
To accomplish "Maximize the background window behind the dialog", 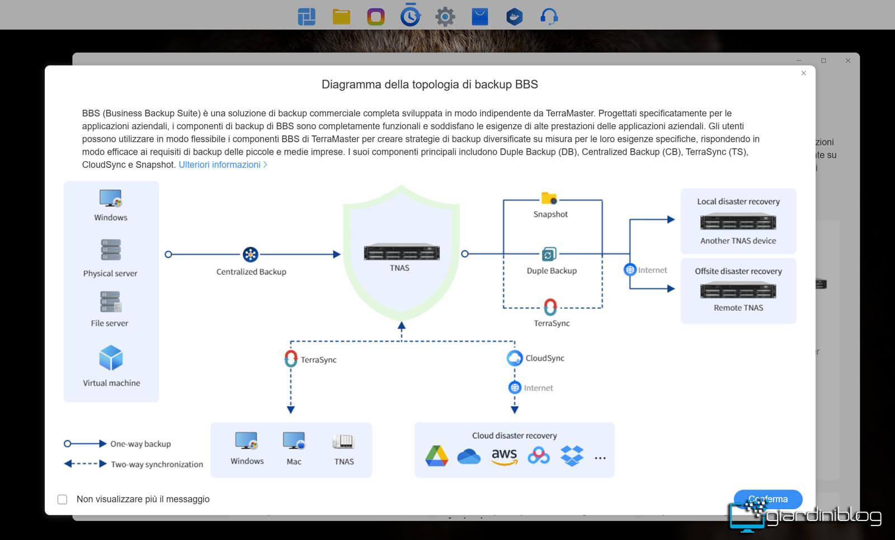I will tap(823, 60).
